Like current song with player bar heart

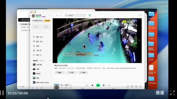pyautogui.click(x=61, y=88)
